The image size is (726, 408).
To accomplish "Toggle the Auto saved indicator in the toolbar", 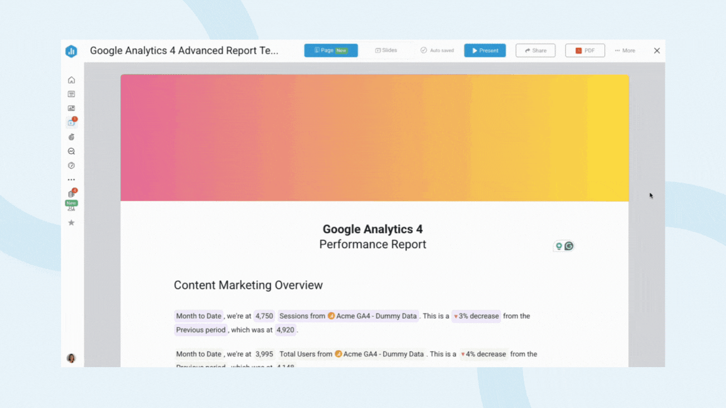I will (x=437, y=50).
